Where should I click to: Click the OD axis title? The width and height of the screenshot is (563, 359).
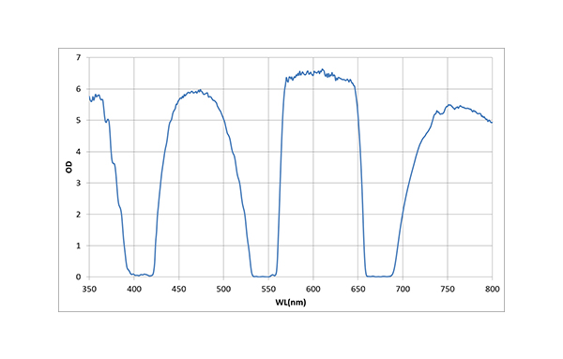coord(68,167)
